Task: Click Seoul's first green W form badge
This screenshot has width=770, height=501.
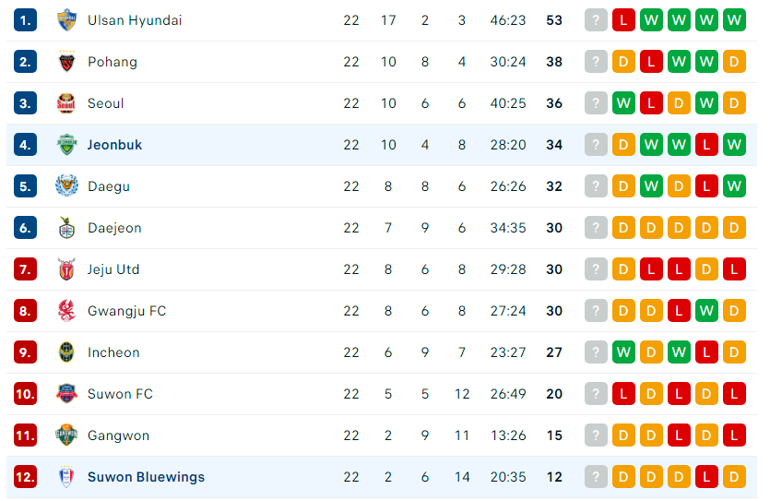Action: 623,103
